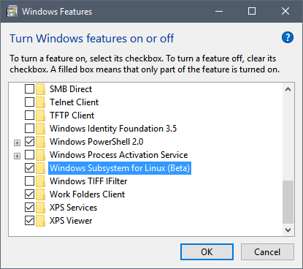303x269 pixels.
Task: Click the Windows Features title bar icon
Action: 12,12
